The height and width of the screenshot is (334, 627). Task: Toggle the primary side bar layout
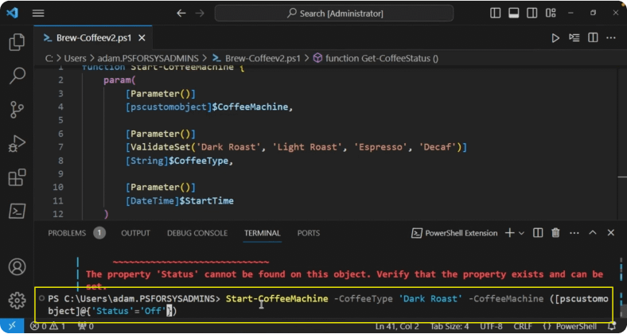pyautogui.click(x=495, y=14)
